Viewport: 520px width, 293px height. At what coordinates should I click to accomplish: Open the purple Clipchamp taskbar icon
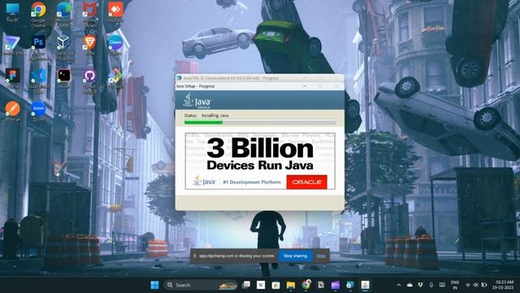point(336,285)
